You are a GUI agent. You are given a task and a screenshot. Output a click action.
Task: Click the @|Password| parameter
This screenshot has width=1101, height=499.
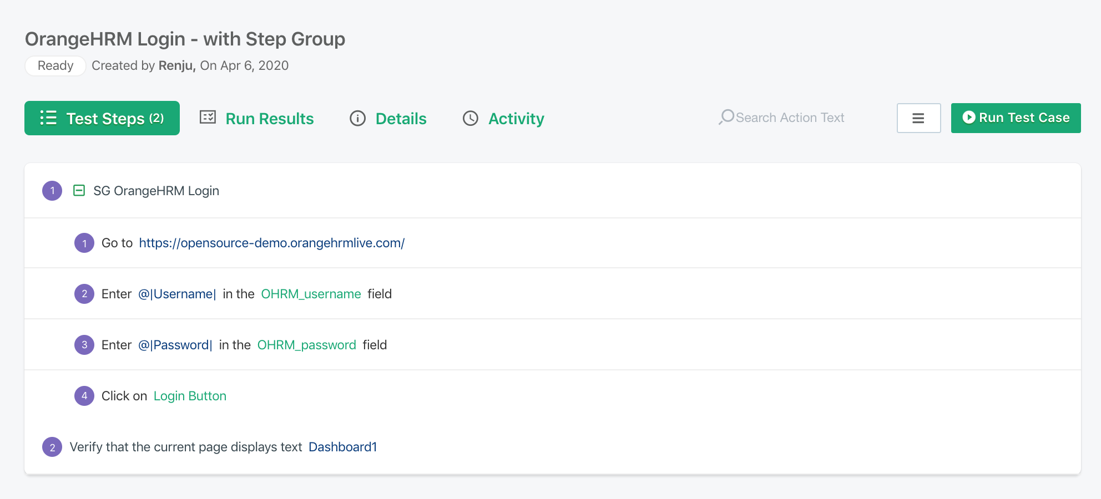(x=175, y=345)
